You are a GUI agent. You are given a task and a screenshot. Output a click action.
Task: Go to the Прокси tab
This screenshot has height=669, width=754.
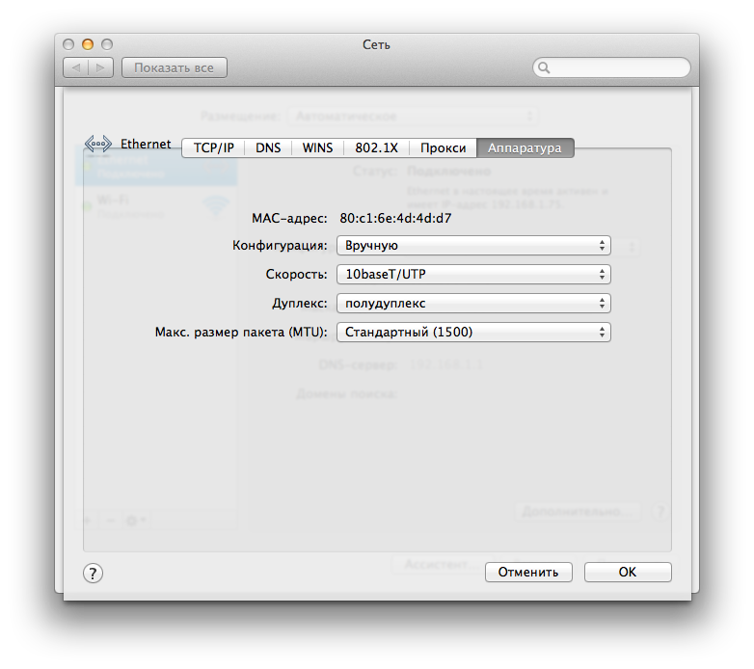click(443, 147)
